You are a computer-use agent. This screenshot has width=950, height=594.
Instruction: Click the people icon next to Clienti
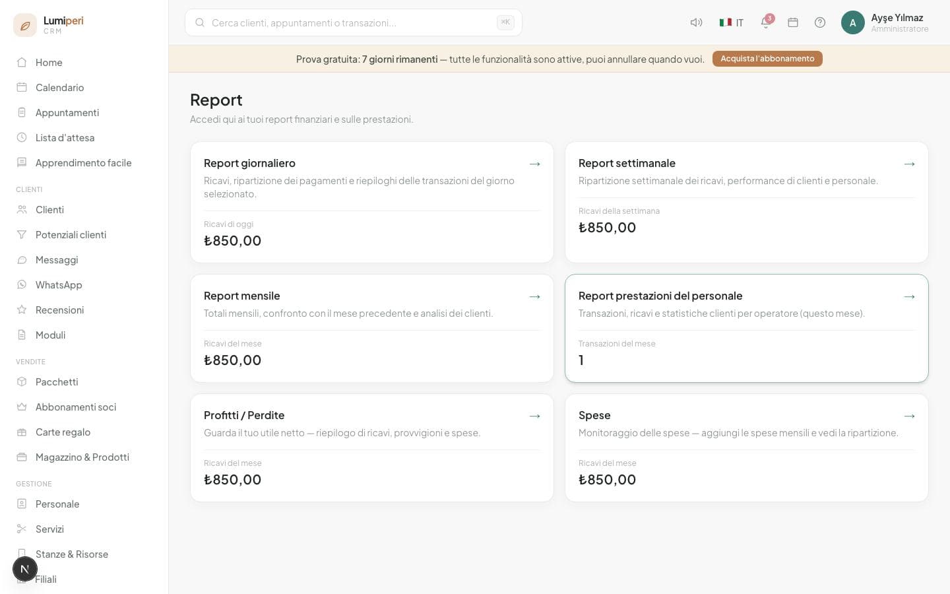tap(22, 209)
